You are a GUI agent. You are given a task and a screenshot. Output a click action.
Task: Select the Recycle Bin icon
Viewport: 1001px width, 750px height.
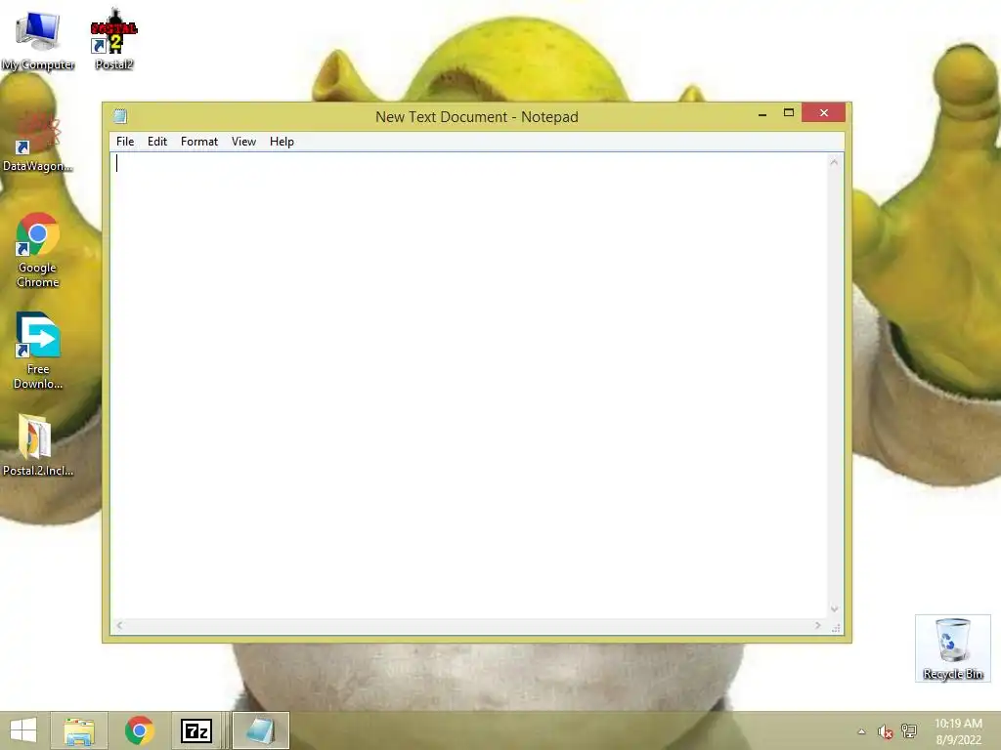(x=952, y=648)
